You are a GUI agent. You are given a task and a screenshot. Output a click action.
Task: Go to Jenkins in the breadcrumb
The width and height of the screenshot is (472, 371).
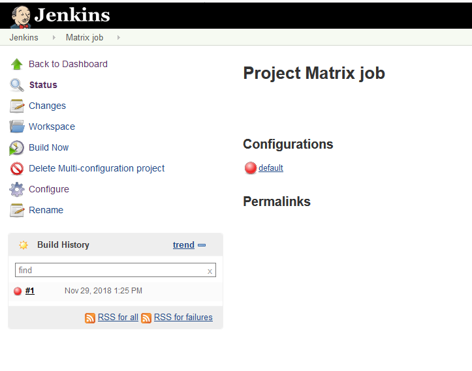[x=24, y=38]
